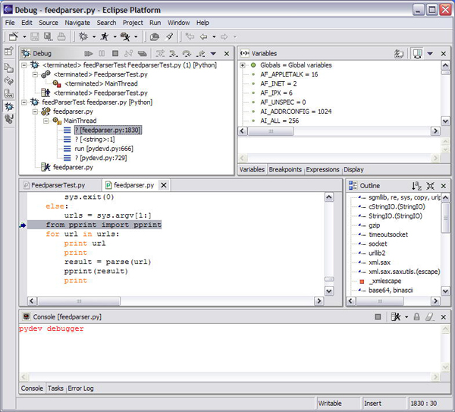Screen dimensions: 455x412
Task: Click the New wizard toolbar icon
Action: click(14, 36)
